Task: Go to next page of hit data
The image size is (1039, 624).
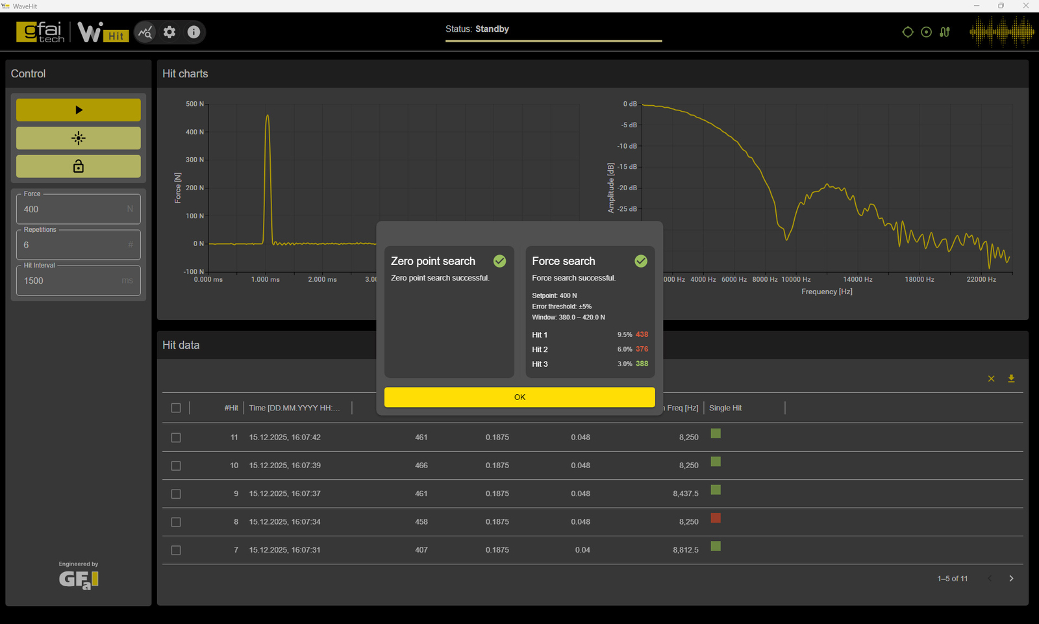Action: pyautogui.click(x=1011, y=579)
